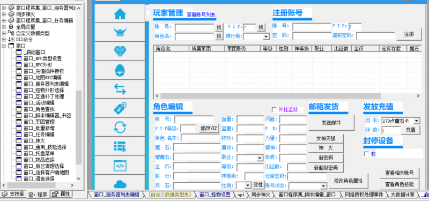Image resolution: width=429 pixels, height=201 pixels.
Task: Open the swap arrows icon in the sidebar
Action: coord(120,89)
